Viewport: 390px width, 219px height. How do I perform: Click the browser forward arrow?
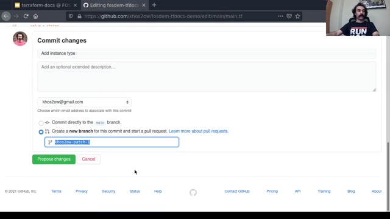point(16,16)
